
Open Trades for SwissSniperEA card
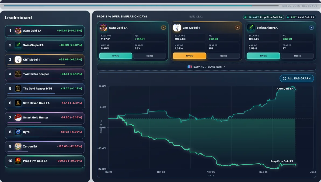[297, 56]
